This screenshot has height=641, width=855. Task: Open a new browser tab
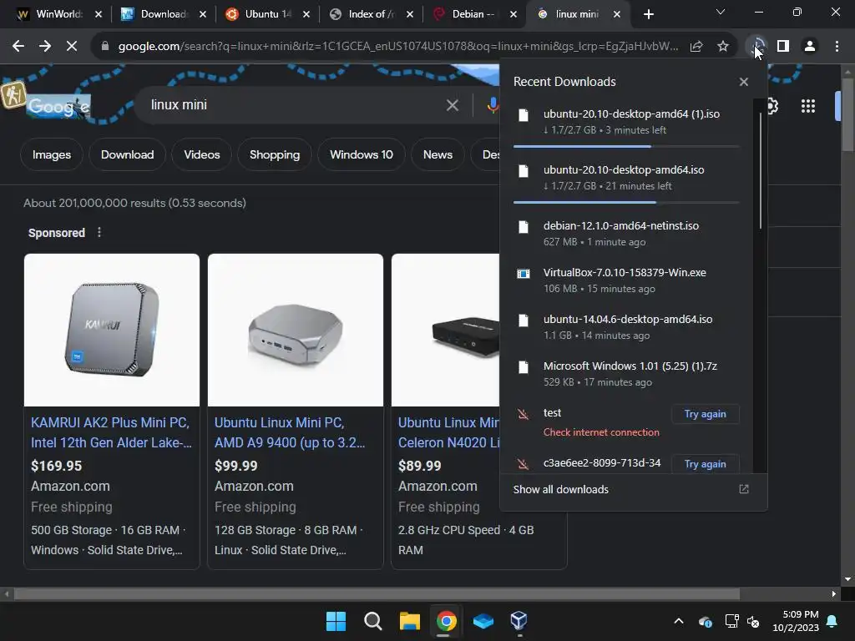click(x=648, y=14)
